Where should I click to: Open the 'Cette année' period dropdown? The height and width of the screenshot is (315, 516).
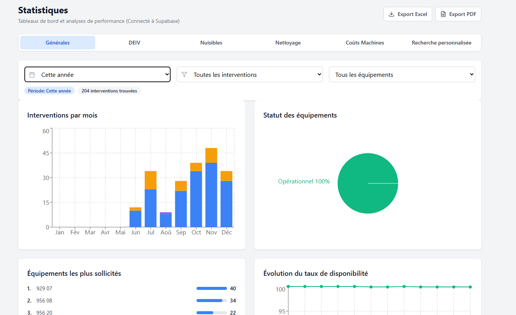97,75
